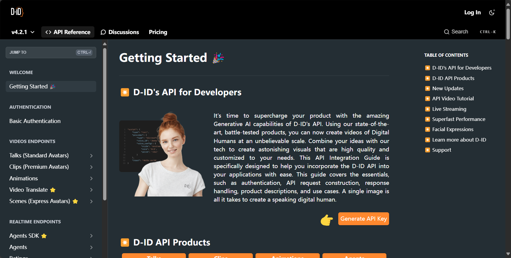Click the search magnifier icon
The height and width of the screenshot is (258, 511).
(x=446, y=32)
